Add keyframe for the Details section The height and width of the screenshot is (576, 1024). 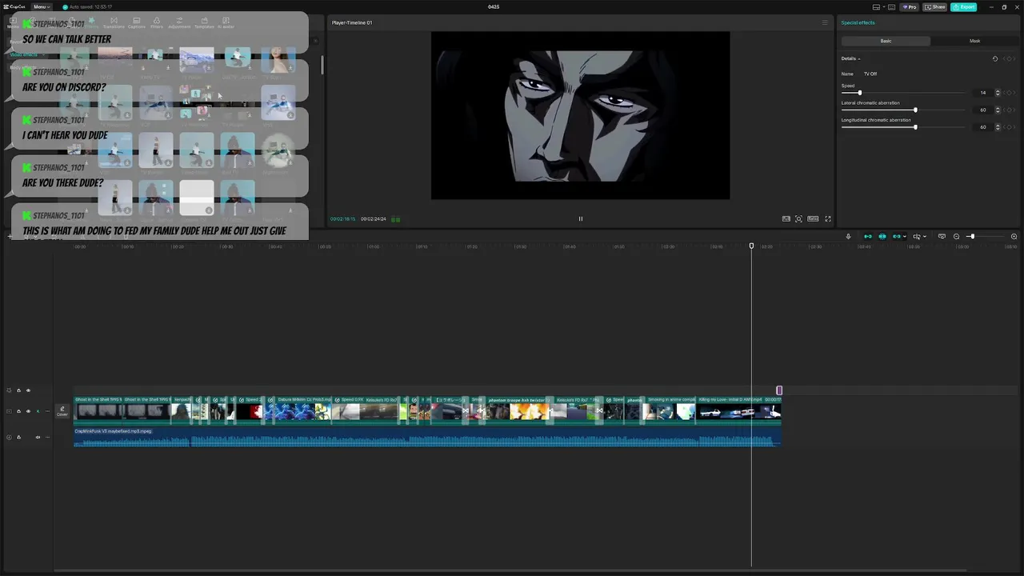(1007, 58)
